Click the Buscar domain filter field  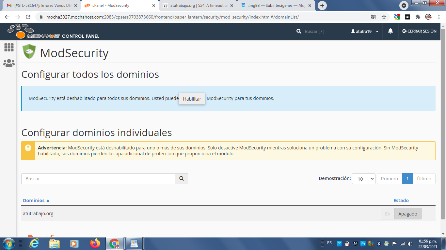click(98, 179)
